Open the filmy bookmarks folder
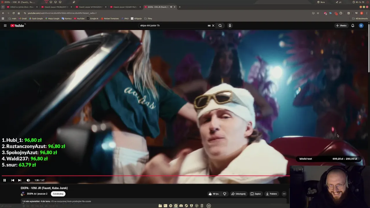This screenshot has width=370, height=208. tap(148, 18)
